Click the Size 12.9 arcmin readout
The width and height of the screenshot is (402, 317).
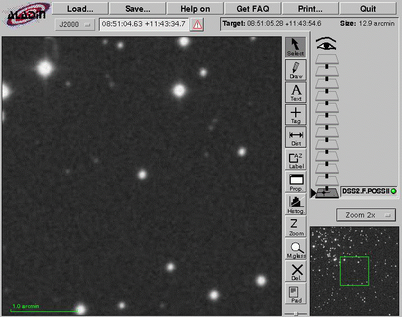point(367,23)
